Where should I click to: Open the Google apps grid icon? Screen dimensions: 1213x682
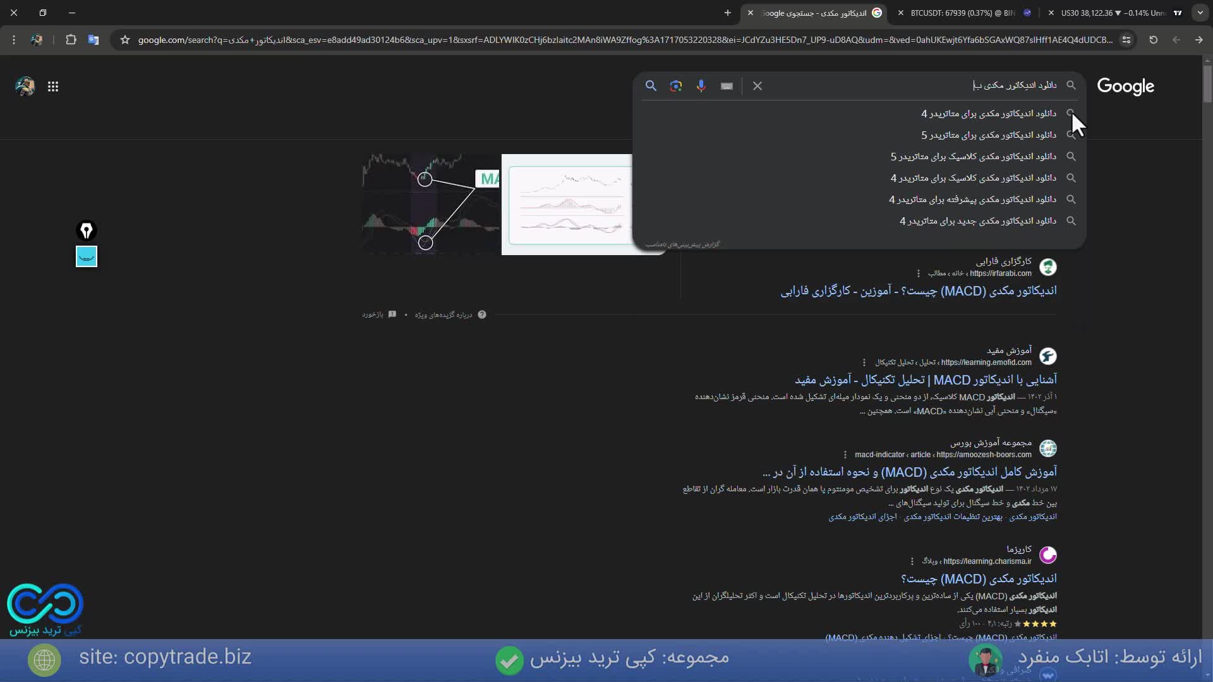click(x=54, y=87)
